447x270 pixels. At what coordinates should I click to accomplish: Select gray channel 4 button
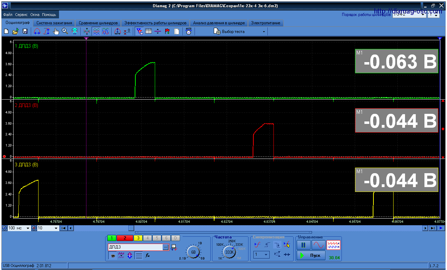[147, 238]
